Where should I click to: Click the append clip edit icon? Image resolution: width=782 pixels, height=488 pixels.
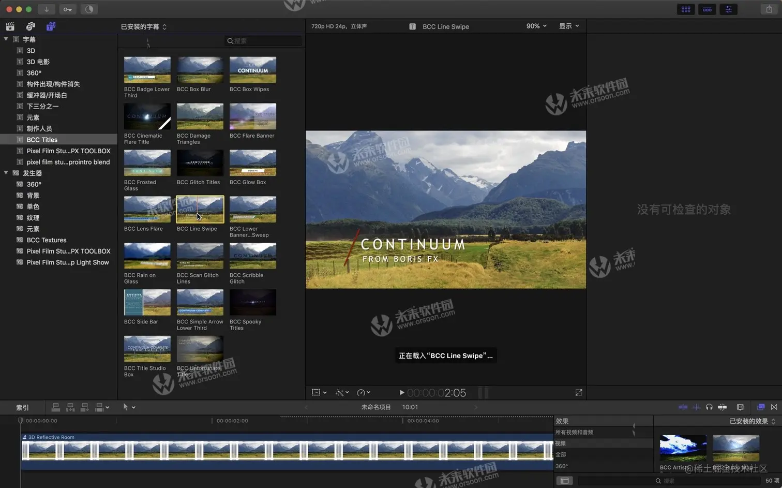[85, 407]
